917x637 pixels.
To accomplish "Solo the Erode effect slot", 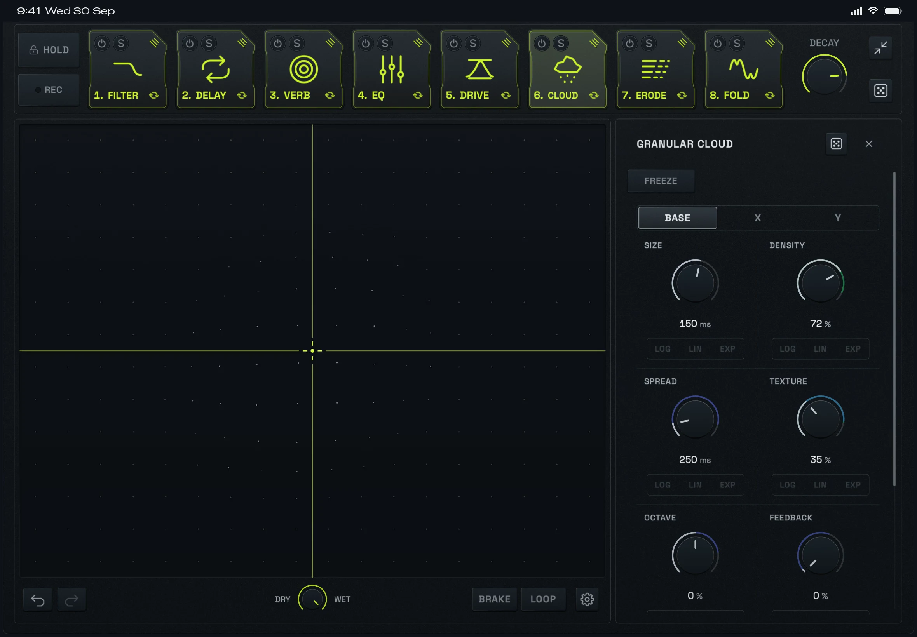I will (649, 43).
